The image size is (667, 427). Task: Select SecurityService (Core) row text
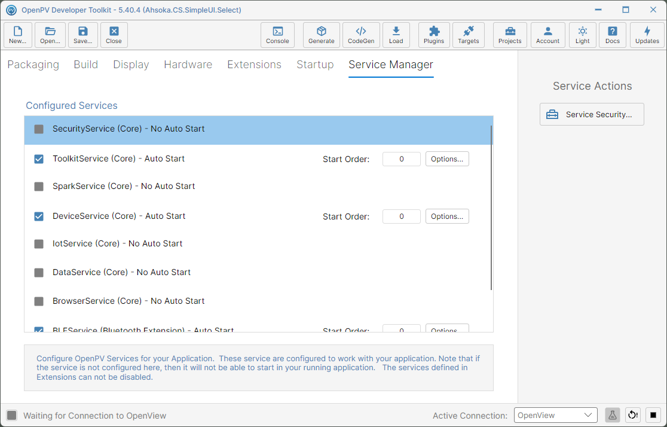coord(128,129)
